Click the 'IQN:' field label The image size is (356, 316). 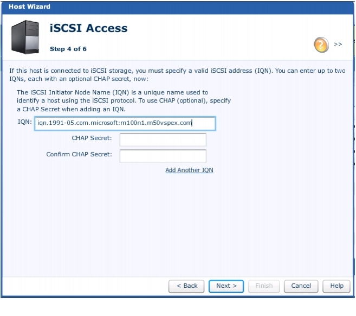[x=25, y=122]
